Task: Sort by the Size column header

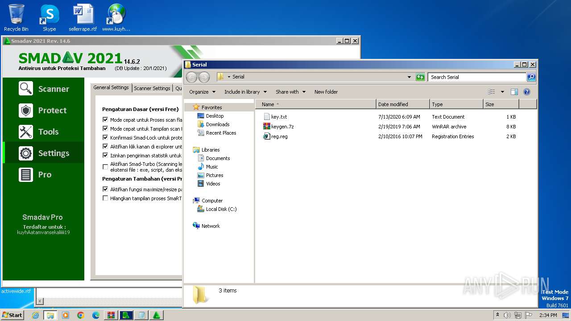Action: pos(501,104)
